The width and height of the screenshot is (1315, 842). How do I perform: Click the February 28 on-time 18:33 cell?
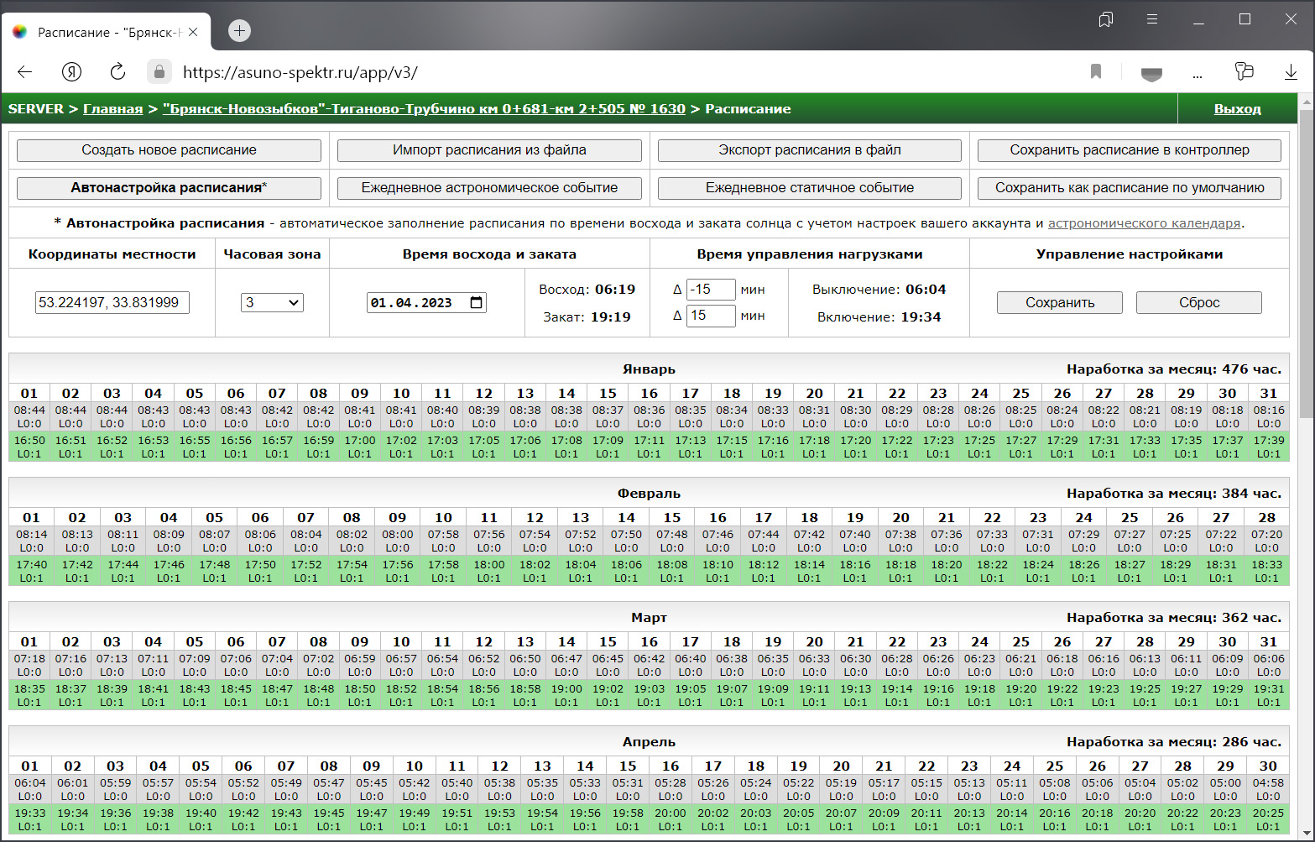click(x=1267, y=571)
